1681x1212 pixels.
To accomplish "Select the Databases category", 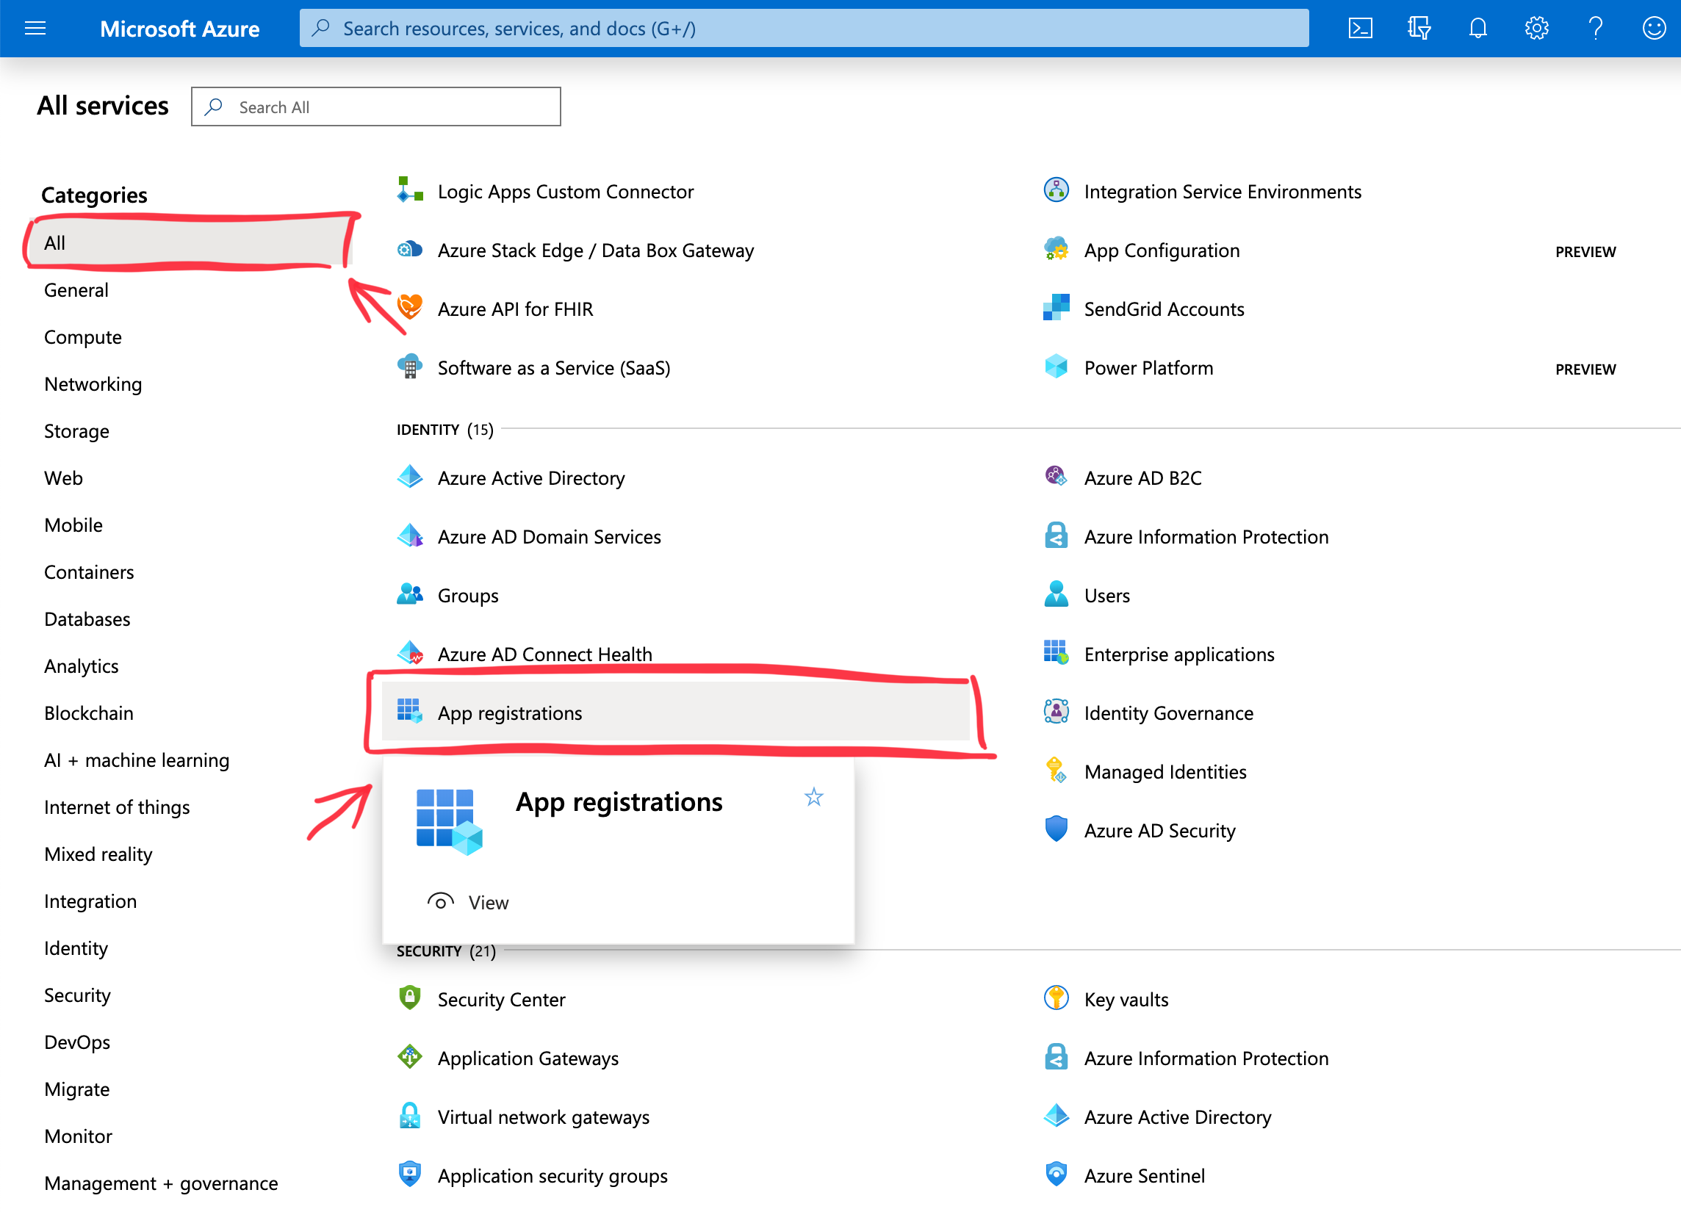I will pos(87,619).
